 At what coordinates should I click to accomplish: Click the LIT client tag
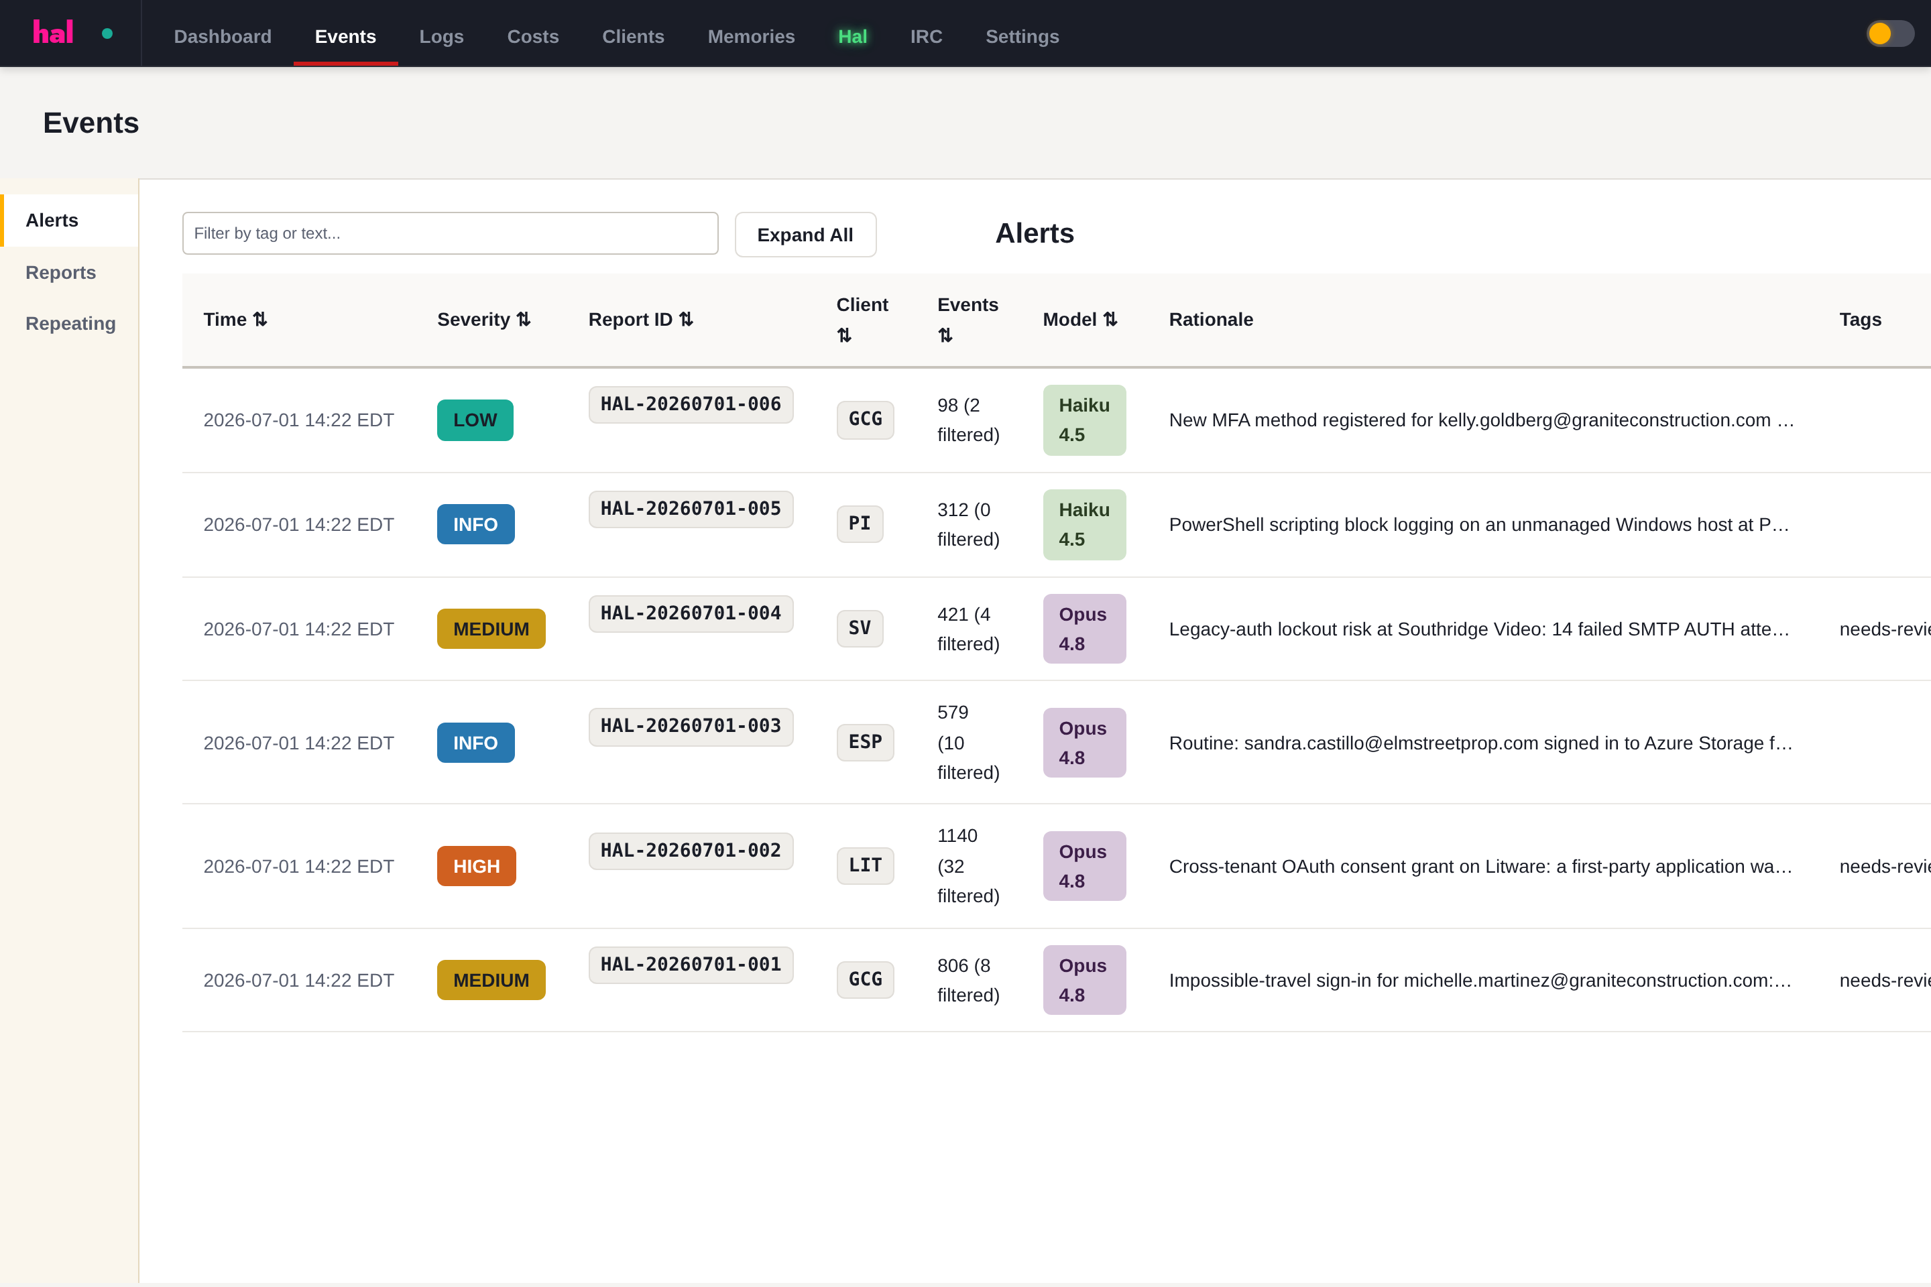864,865
